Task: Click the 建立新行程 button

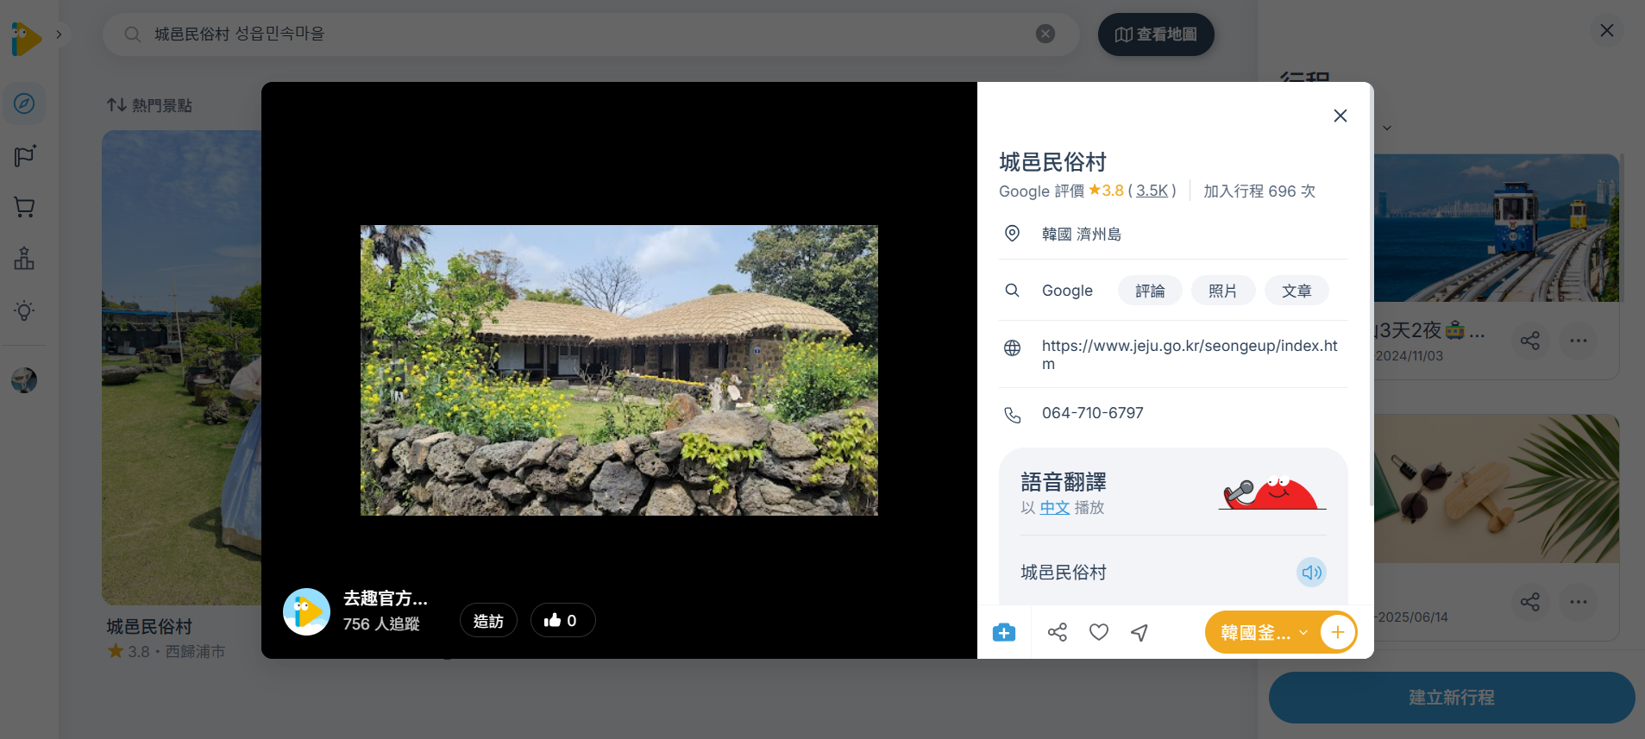Action: point(1452,698)
